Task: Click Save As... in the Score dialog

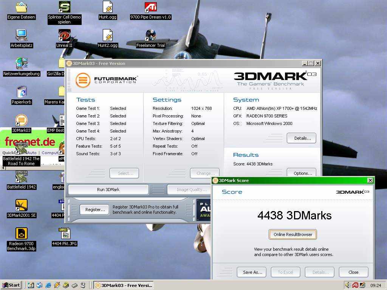Action: tap(251, 272)
